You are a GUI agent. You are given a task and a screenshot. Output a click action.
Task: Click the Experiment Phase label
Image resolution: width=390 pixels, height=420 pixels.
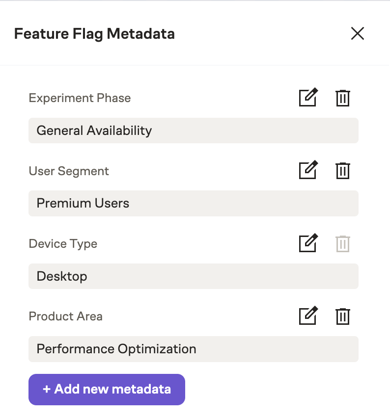click(80, 98)
